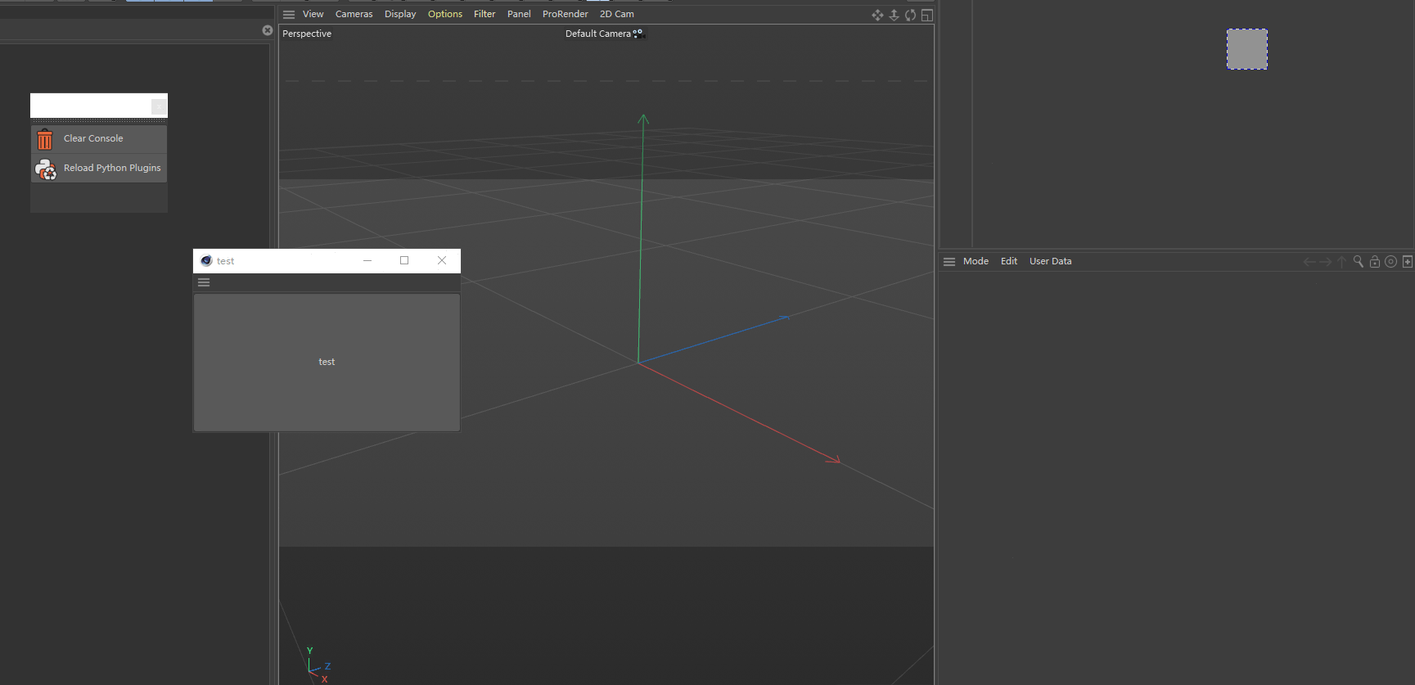Click the new Attribute Manager plus icon

click(1408, 262)
